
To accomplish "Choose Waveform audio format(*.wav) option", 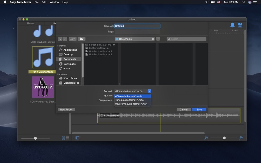I will (133, 104).
